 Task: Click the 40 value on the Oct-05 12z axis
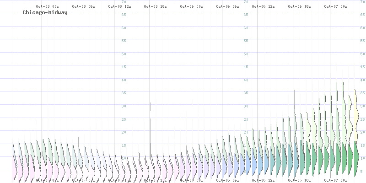(124, 80)
